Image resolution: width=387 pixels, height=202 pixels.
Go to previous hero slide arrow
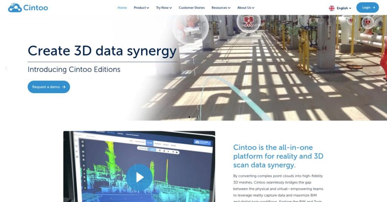coord(6,68)
